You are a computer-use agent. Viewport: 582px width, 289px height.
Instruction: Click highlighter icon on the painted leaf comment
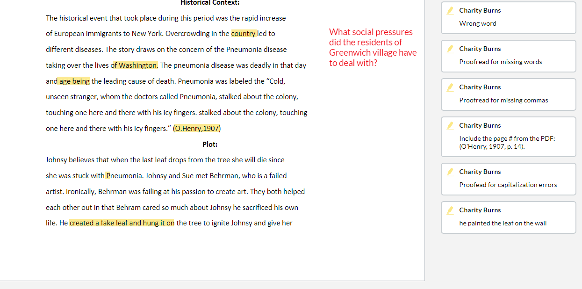(450, 210)
